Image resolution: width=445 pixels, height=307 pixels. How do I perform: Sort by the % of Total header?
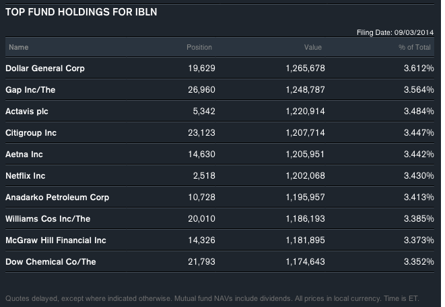point(415,48)
